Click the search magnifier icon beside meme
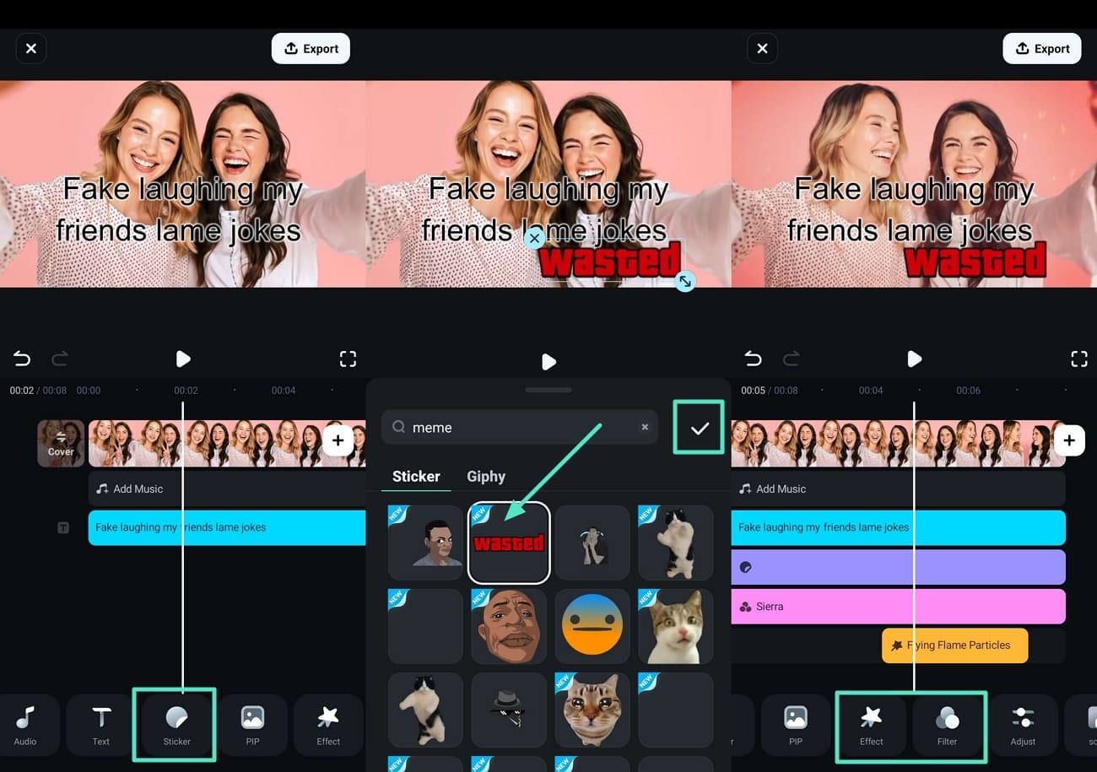This screenshot has width=1097, height=772. click(399, 428)
